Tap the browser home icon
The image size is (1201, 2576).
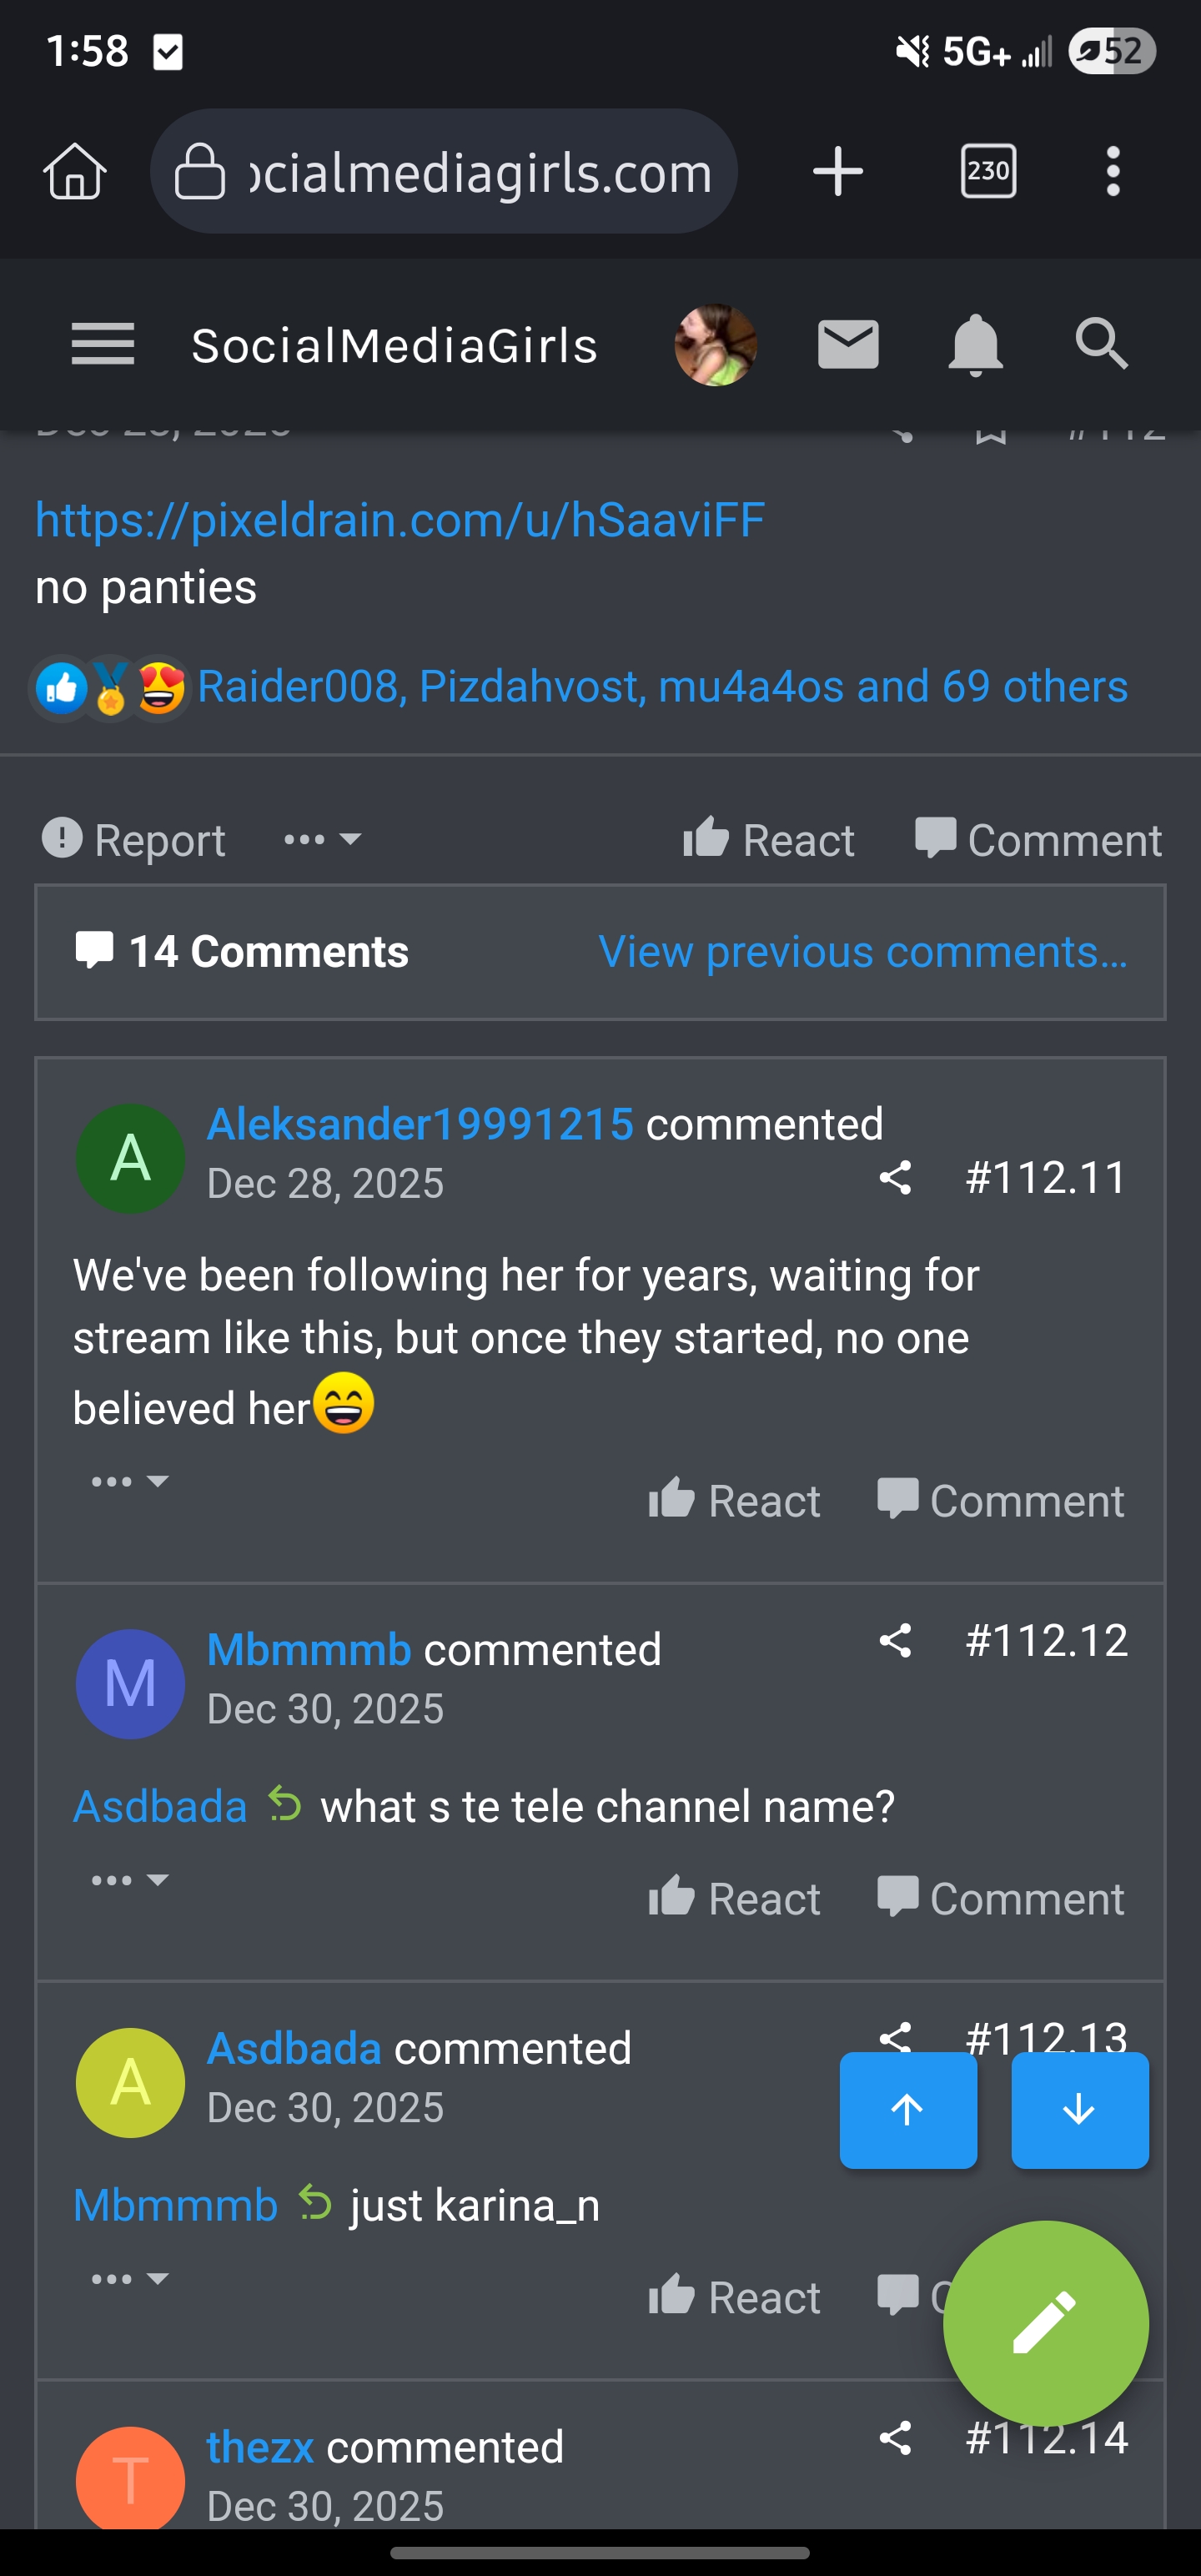(x=75, y=171)
